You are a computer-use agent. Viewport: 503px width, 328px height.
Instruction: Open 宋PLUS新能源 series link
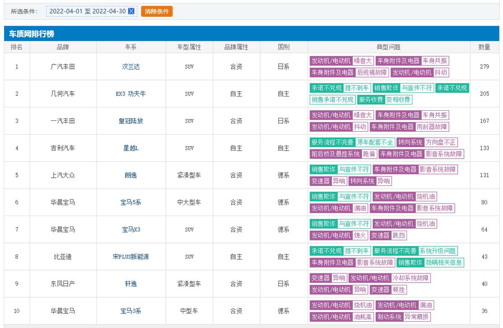tap(131, 257)
